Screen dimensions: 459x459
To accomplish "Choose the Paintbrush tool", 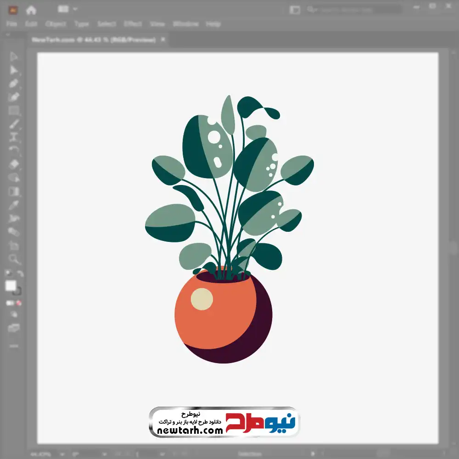I will coord(14,124).
